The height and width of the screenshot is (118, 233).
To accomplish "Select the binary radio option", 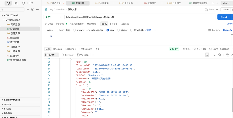I will (118, 30).
